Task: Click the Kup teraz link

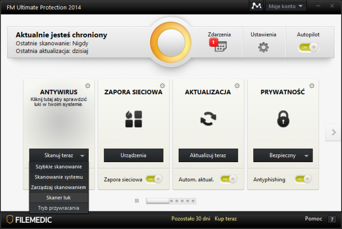Action: pos(225,218)
